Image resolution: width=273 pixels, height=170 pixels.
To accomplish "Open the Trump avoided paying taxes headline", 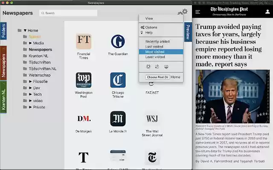I will tap(229, 45).
